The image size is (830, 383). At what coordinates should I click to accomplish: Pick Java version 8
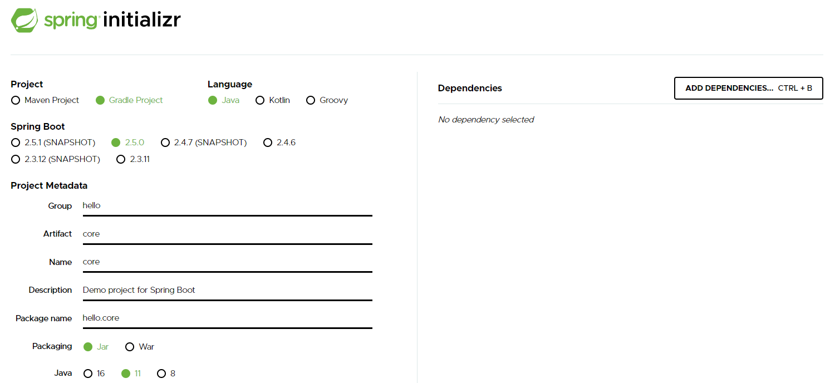[x=166, y=374]
